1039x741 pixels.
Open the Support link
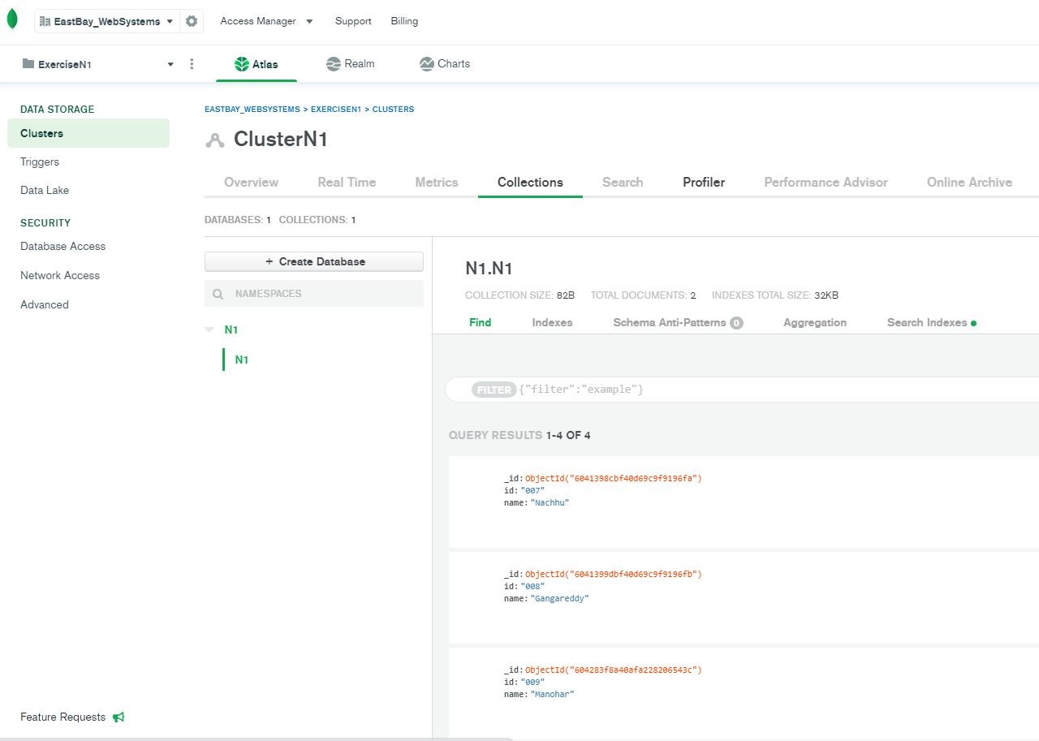pyautogui.click(x=353, y=21)
